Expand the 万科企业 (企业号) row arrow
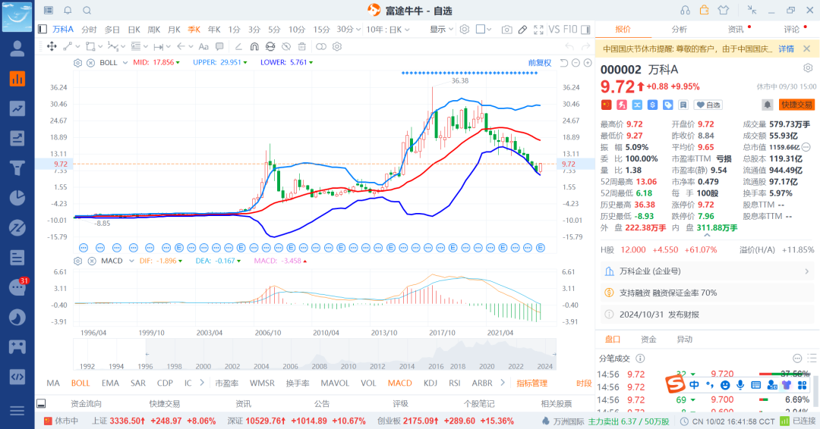This screenshot has width=820, height=429. tap(807, 271)
